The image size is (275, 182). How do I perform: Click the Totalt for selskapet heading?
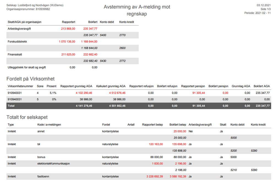click(27, 117)
